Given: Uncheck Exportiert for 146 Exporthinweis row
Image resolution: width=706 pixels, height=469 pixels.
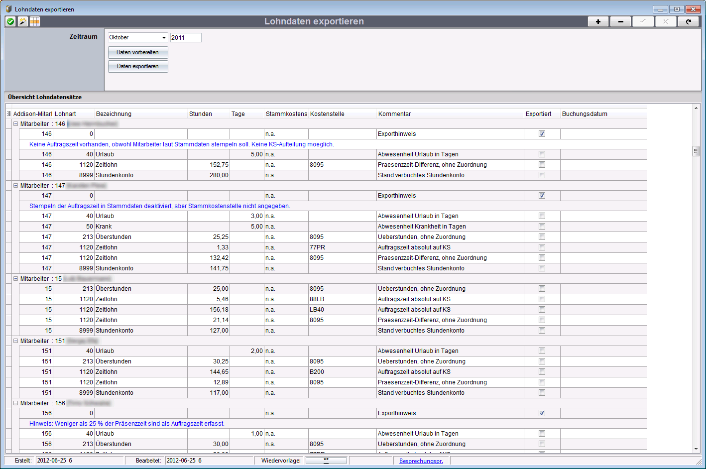Looking at the screenshot, I should [542, 134].
